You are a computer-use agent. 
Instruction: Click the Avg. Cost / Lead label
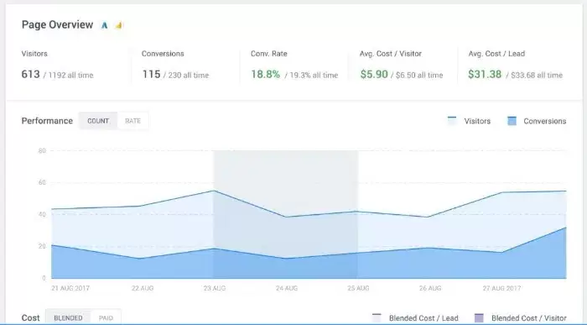pyautogui.click(x=496, y=54)
